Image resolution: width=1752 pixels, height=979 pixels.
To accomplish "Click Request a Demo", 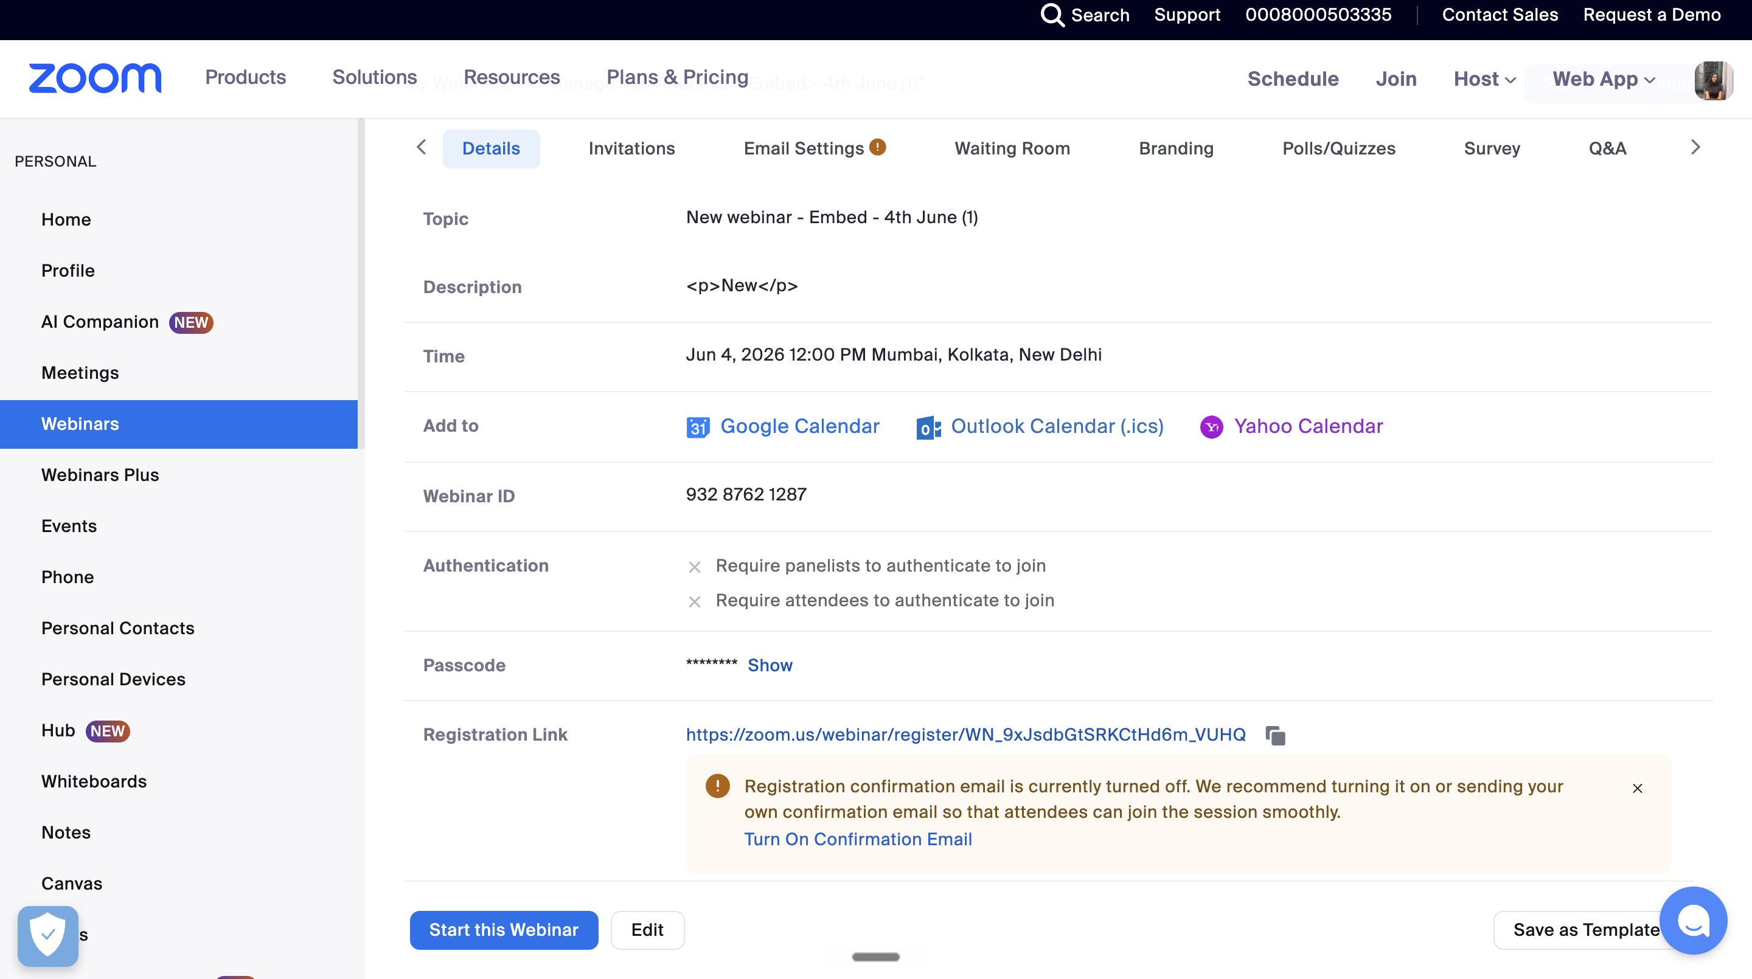I will pyautogui.click(x=1652, y=15).
